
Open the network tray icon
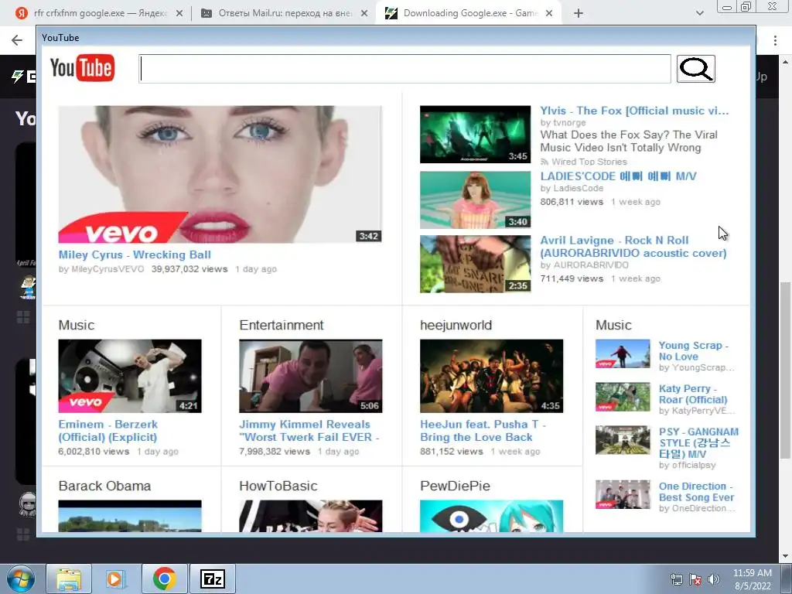coord(676,580)
